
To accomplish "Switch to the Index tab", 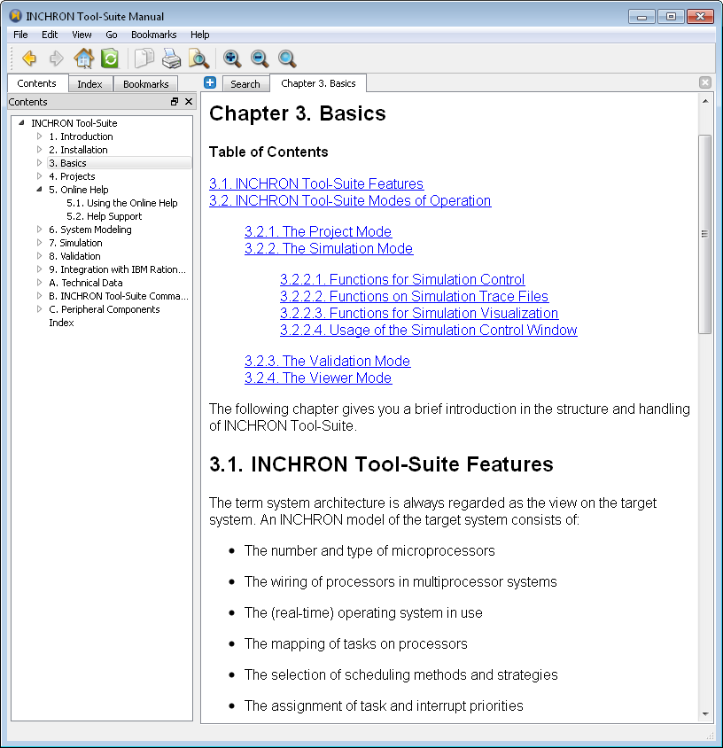I will coord(89,84).
